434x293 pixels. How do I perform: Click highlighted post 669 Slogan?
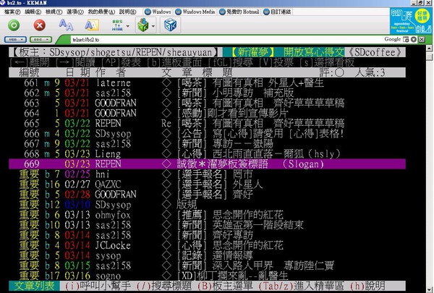point(208,164)
